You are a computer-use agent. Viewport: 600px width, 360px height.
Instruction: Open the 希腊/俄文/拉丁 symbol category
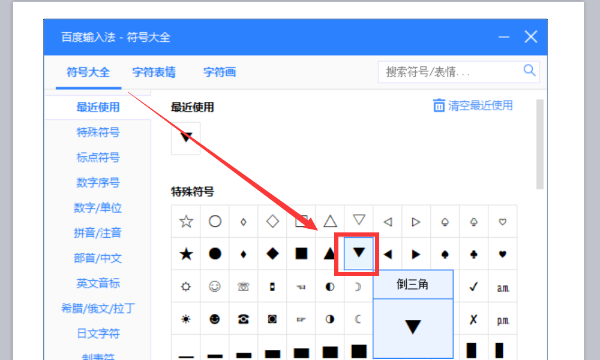[x=97, y=308]
